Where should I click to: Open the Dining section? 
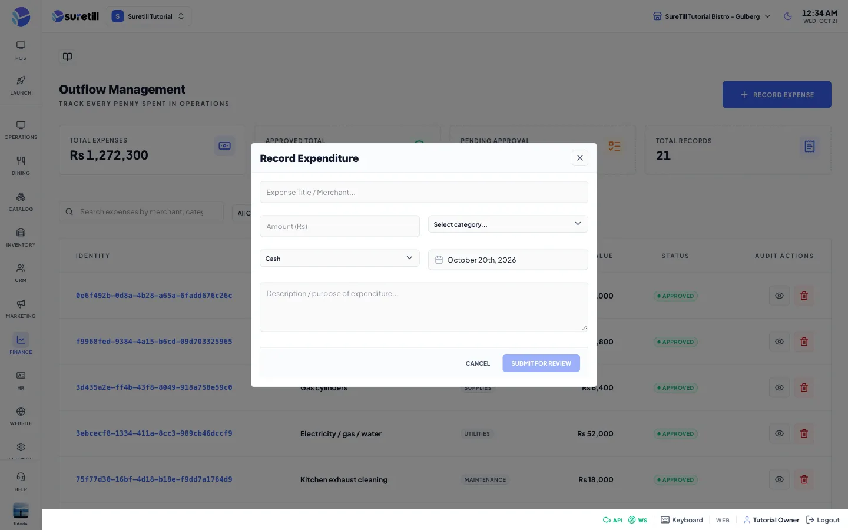point(21,166)
